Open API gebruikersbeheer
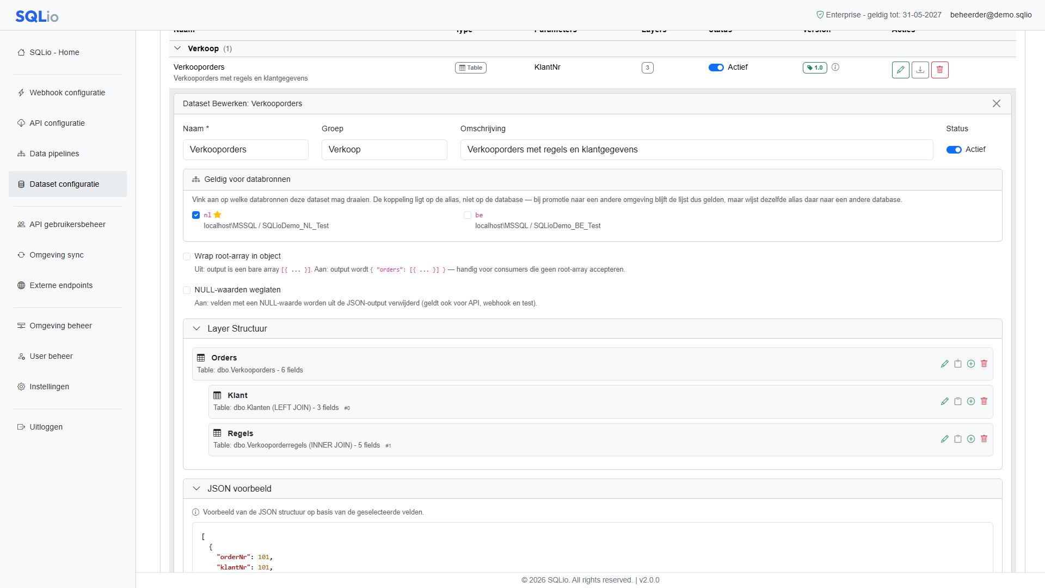Screen dimensions: 1045x588 click(67, 224)
